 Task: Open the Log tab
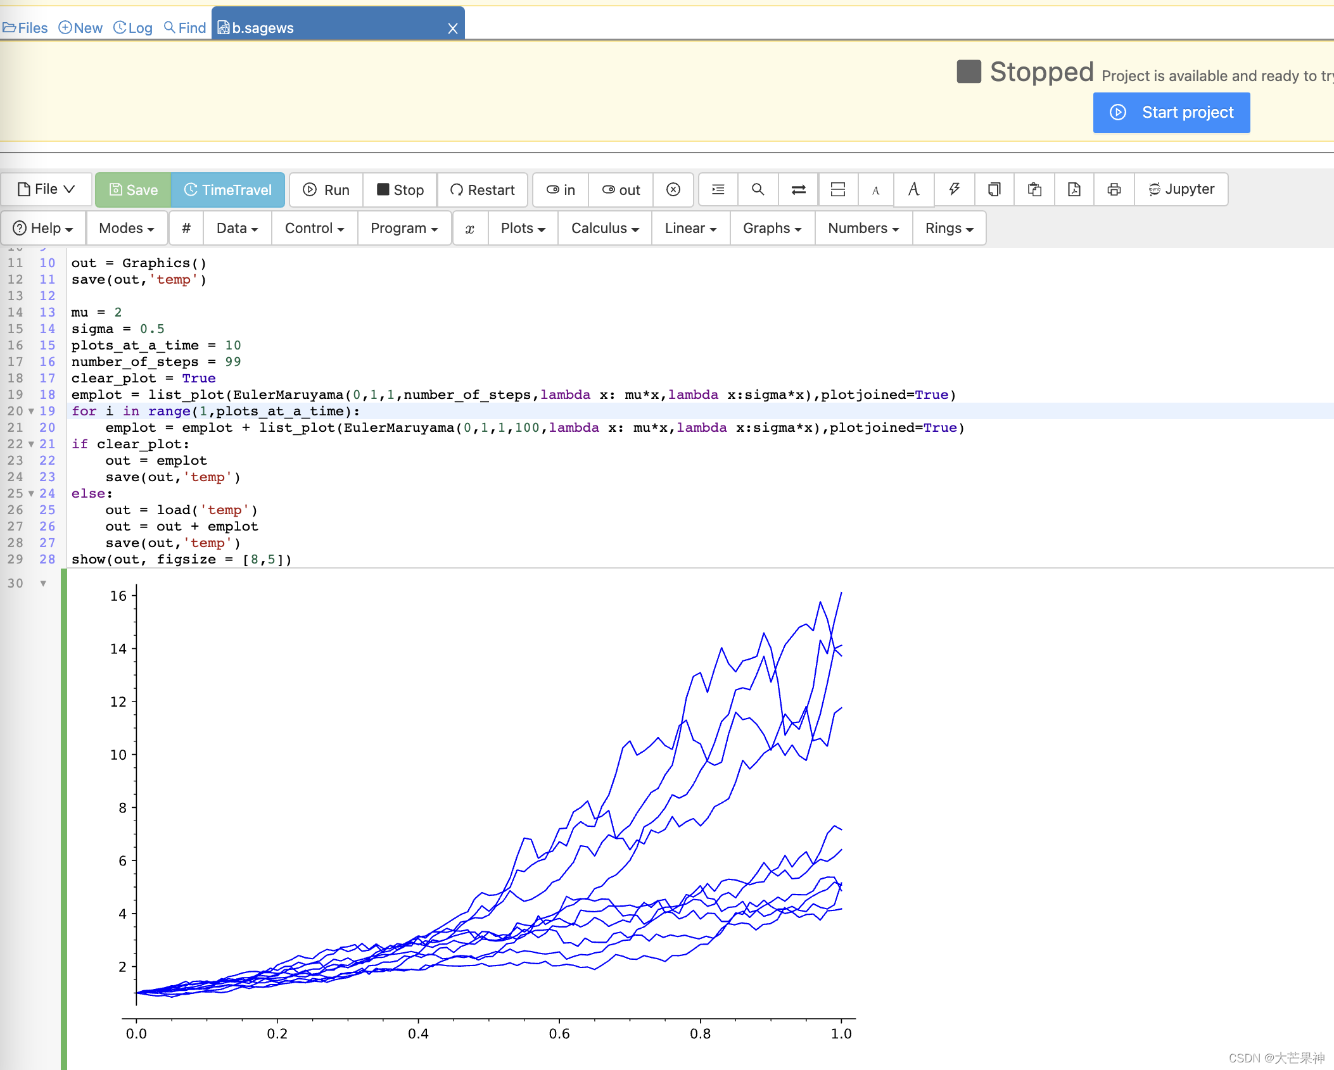[x=133, y=28]
